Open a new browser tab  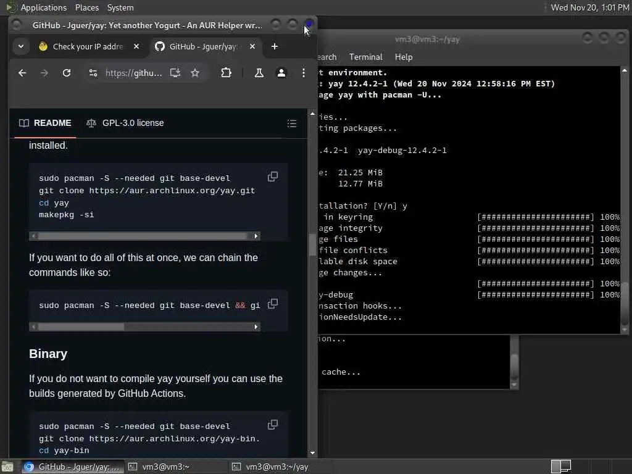[275, 46]
